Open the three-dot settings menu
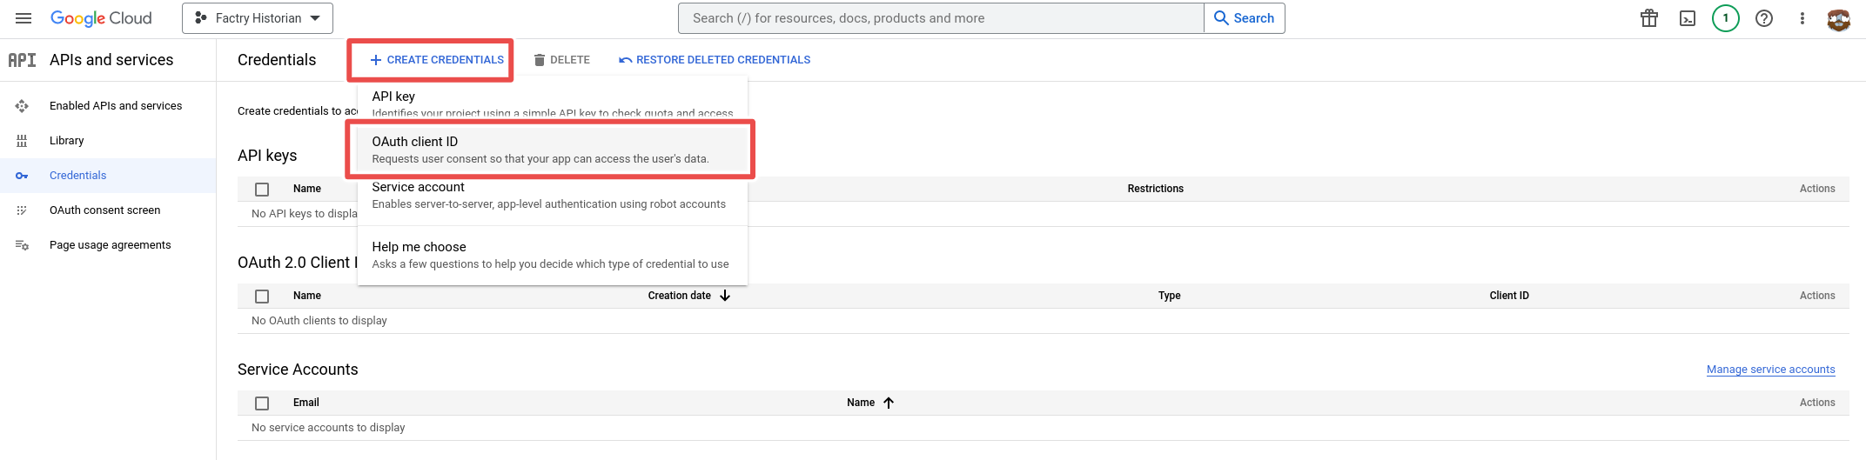The image size is (1866, 460). pos(1802,18)
